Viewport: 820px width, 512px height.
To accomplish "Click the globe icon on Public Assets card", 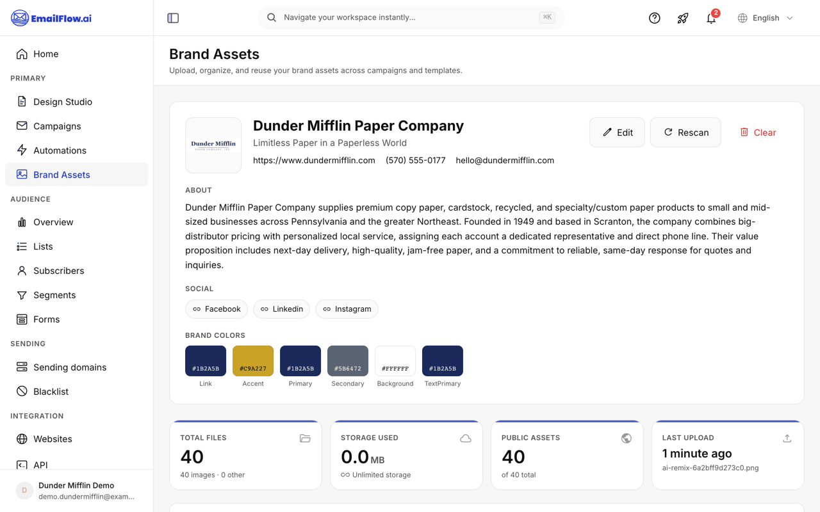I will (627, 438).
